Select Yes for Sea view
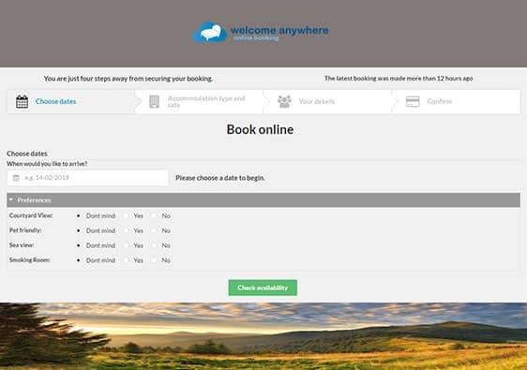The height and width of the screenshot is (370, 527). click(126, 245)
